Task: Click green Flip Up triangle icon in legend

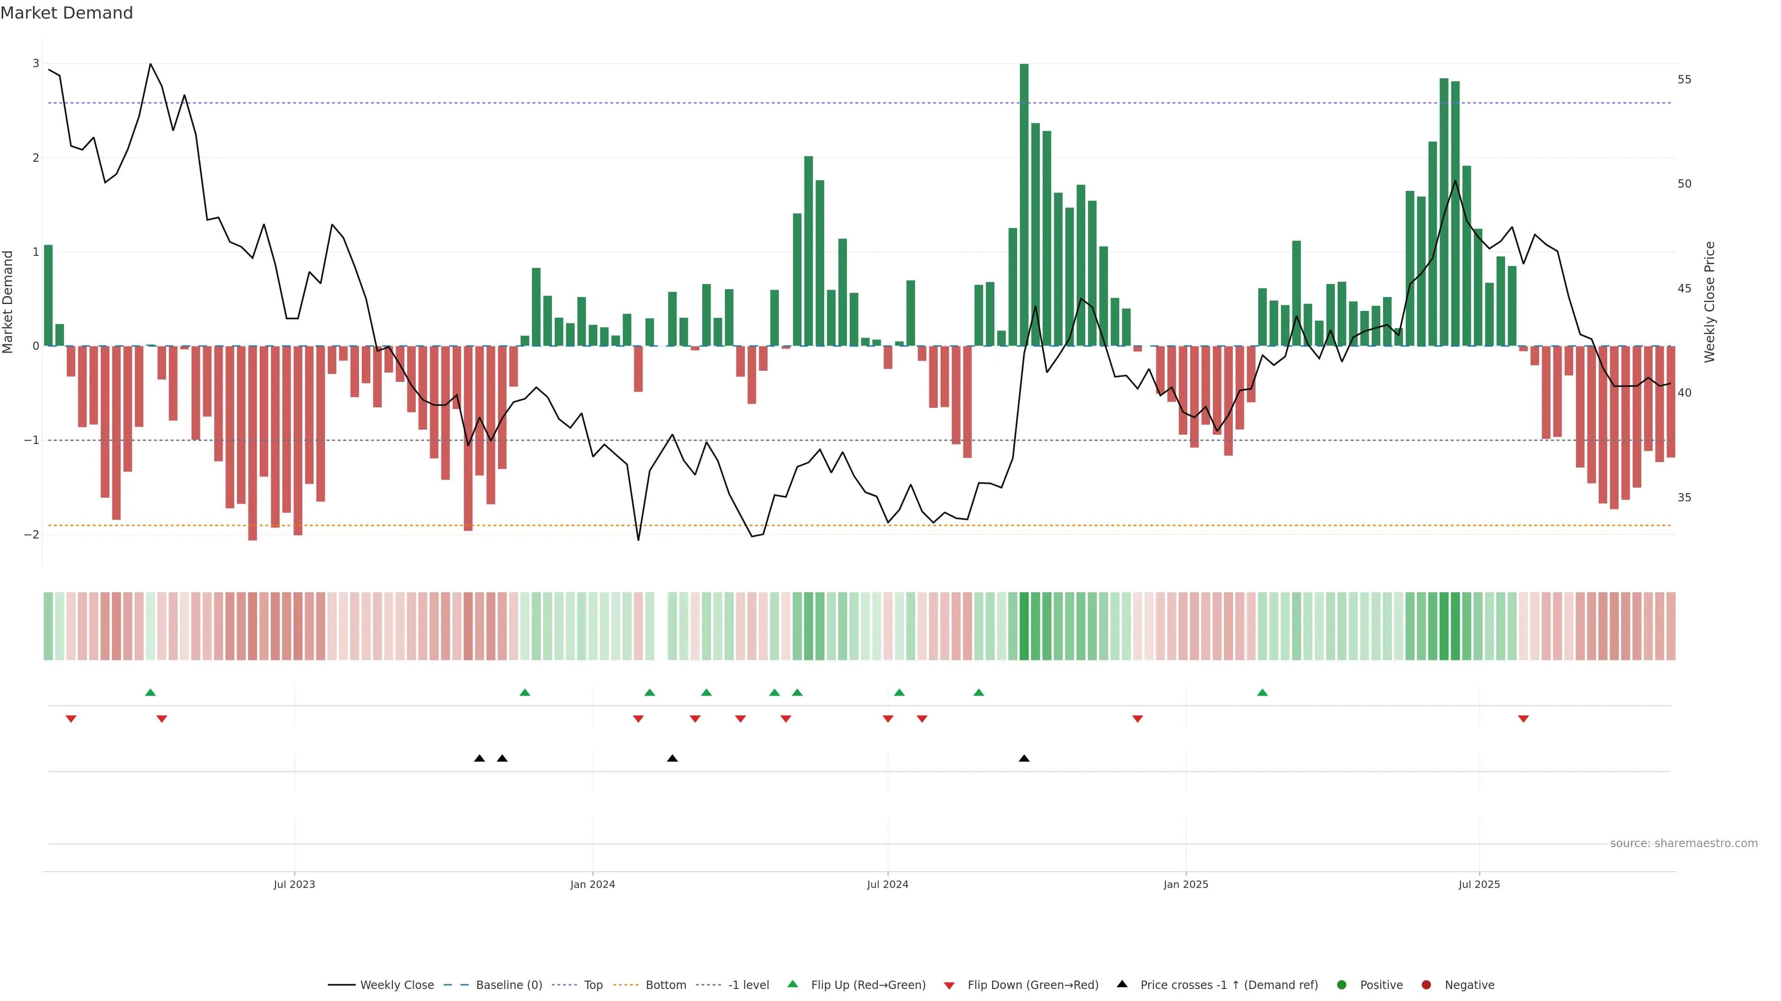Action: (x=792, y=984)
